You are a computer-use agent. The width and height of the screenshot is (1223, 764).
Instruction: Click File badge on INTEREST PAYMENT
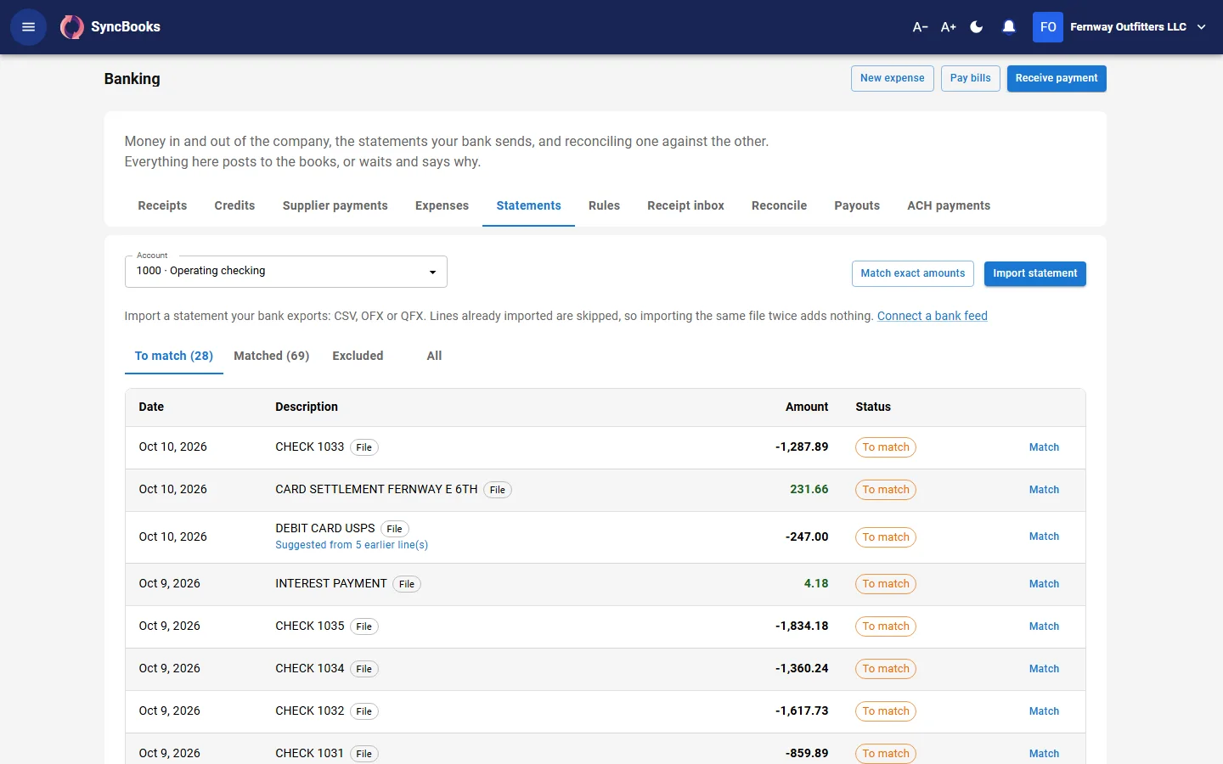click(x=407, y=584)
